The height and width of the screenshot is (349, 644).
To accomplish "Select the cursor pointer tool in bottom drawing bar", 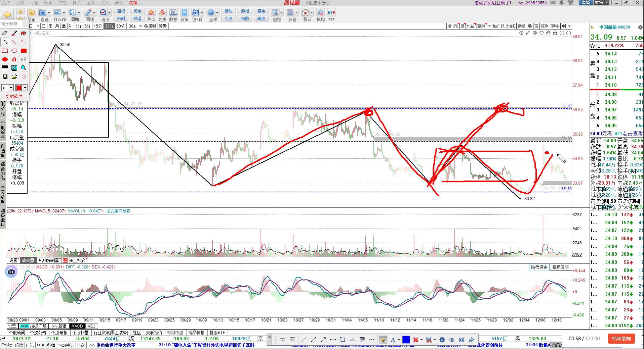I will pos(383,340).
